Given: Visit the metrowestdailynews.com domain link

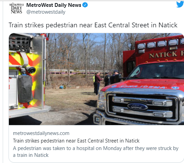Looking at the screenshot, I should 41,133.
